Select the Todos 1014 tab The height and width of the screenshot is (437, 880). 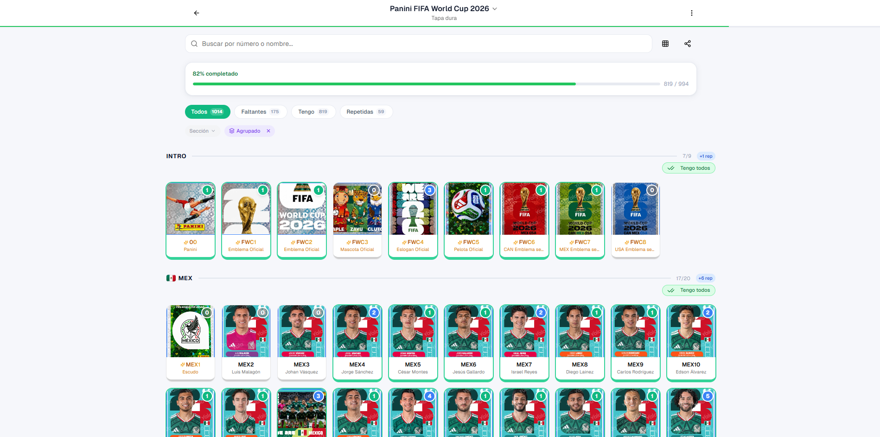[207, 112]
